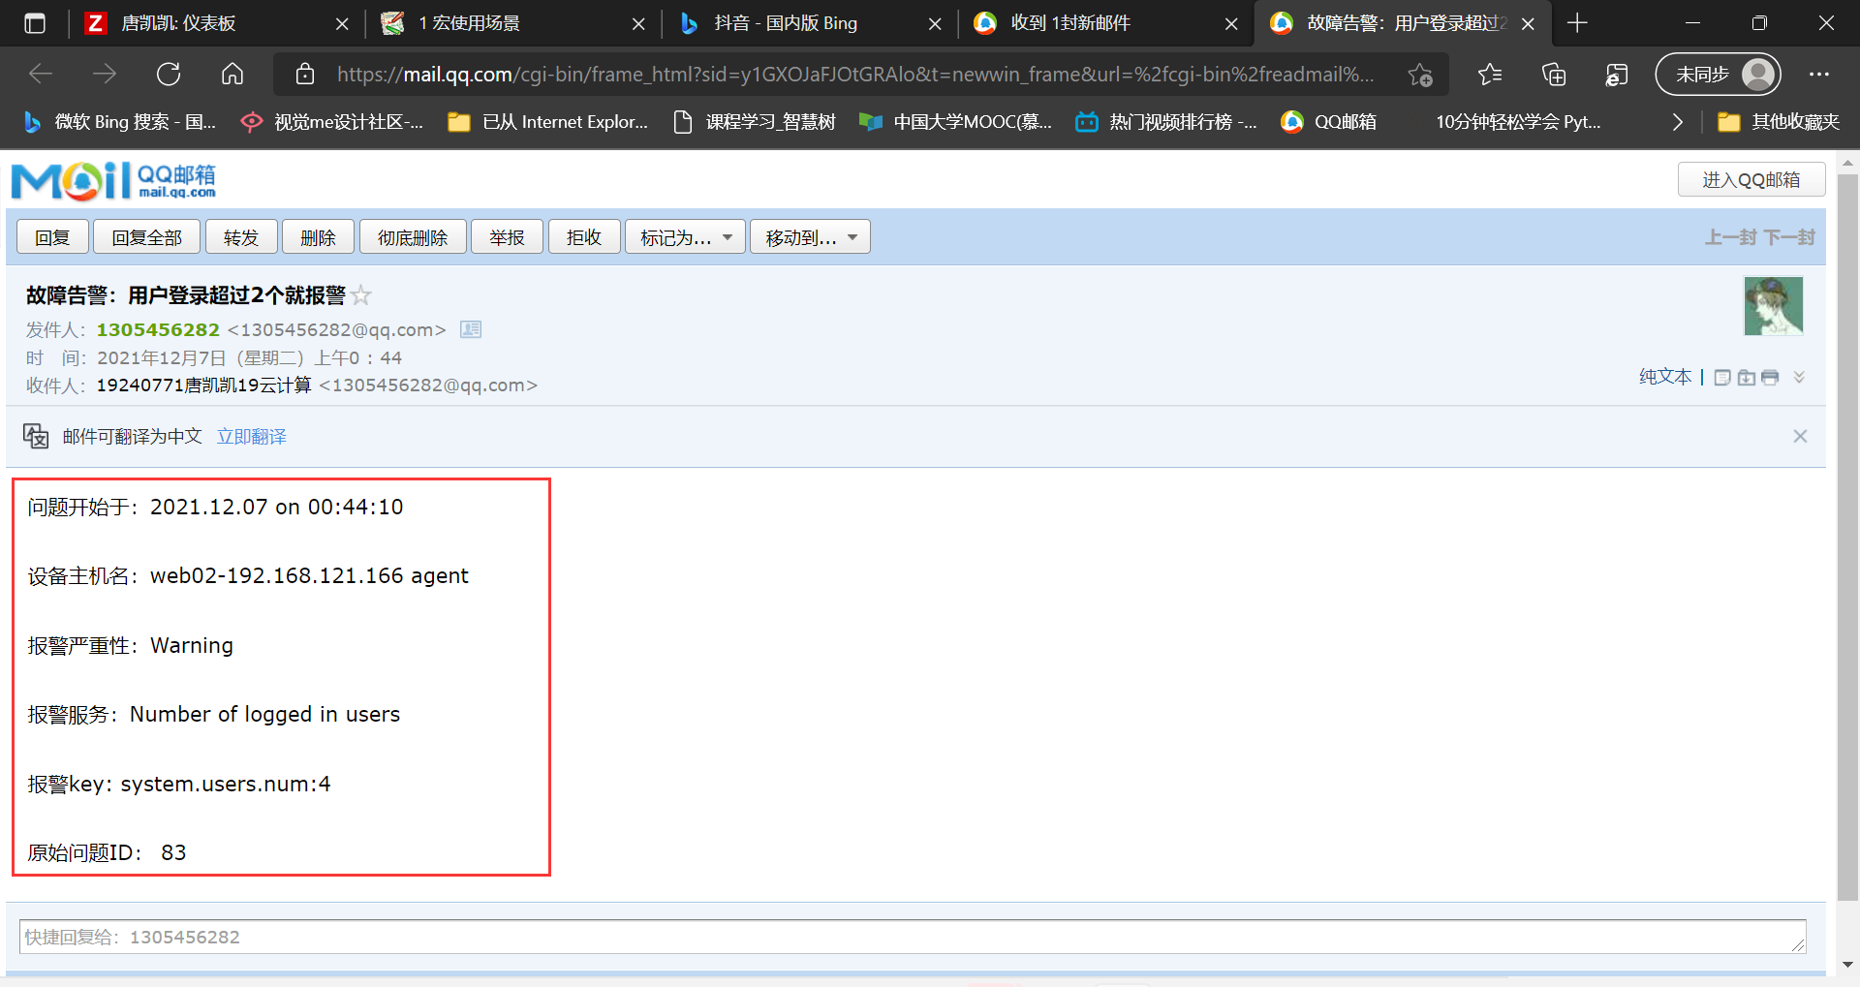Open browser settings ellipsis menu
The width and height of the screenshot is (1860, 987).
pos(1819,75)
